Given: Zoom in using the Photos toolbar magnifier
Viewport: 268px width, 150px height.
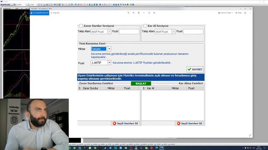Looking at the screenshot, I should pos(129,13).
